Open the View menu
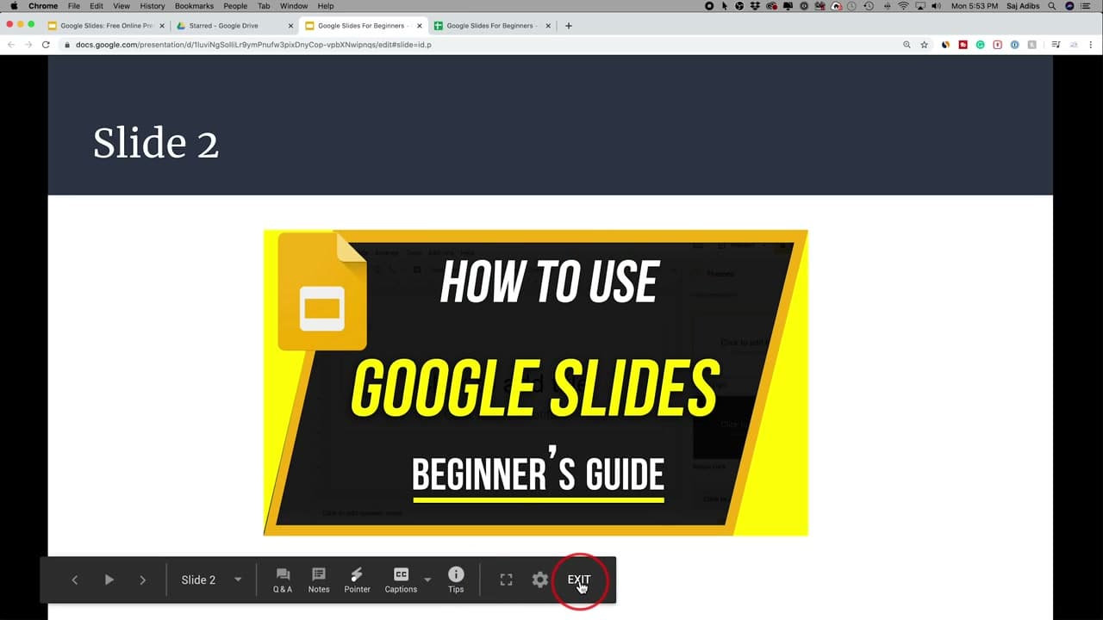 click(122, 6)
